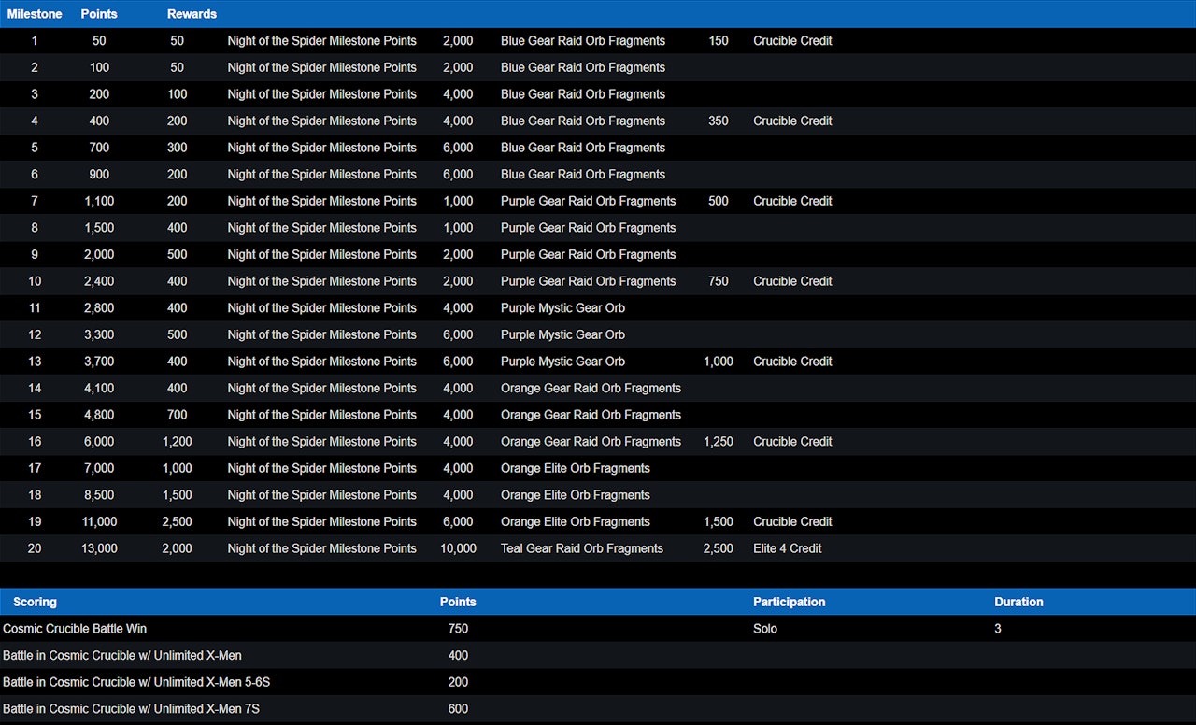Select Blue Gear Raid Orb Fragments in milestone 1

click(583, 41)
